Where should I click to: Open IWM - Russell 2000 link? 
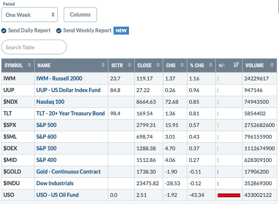click(59, 79)
